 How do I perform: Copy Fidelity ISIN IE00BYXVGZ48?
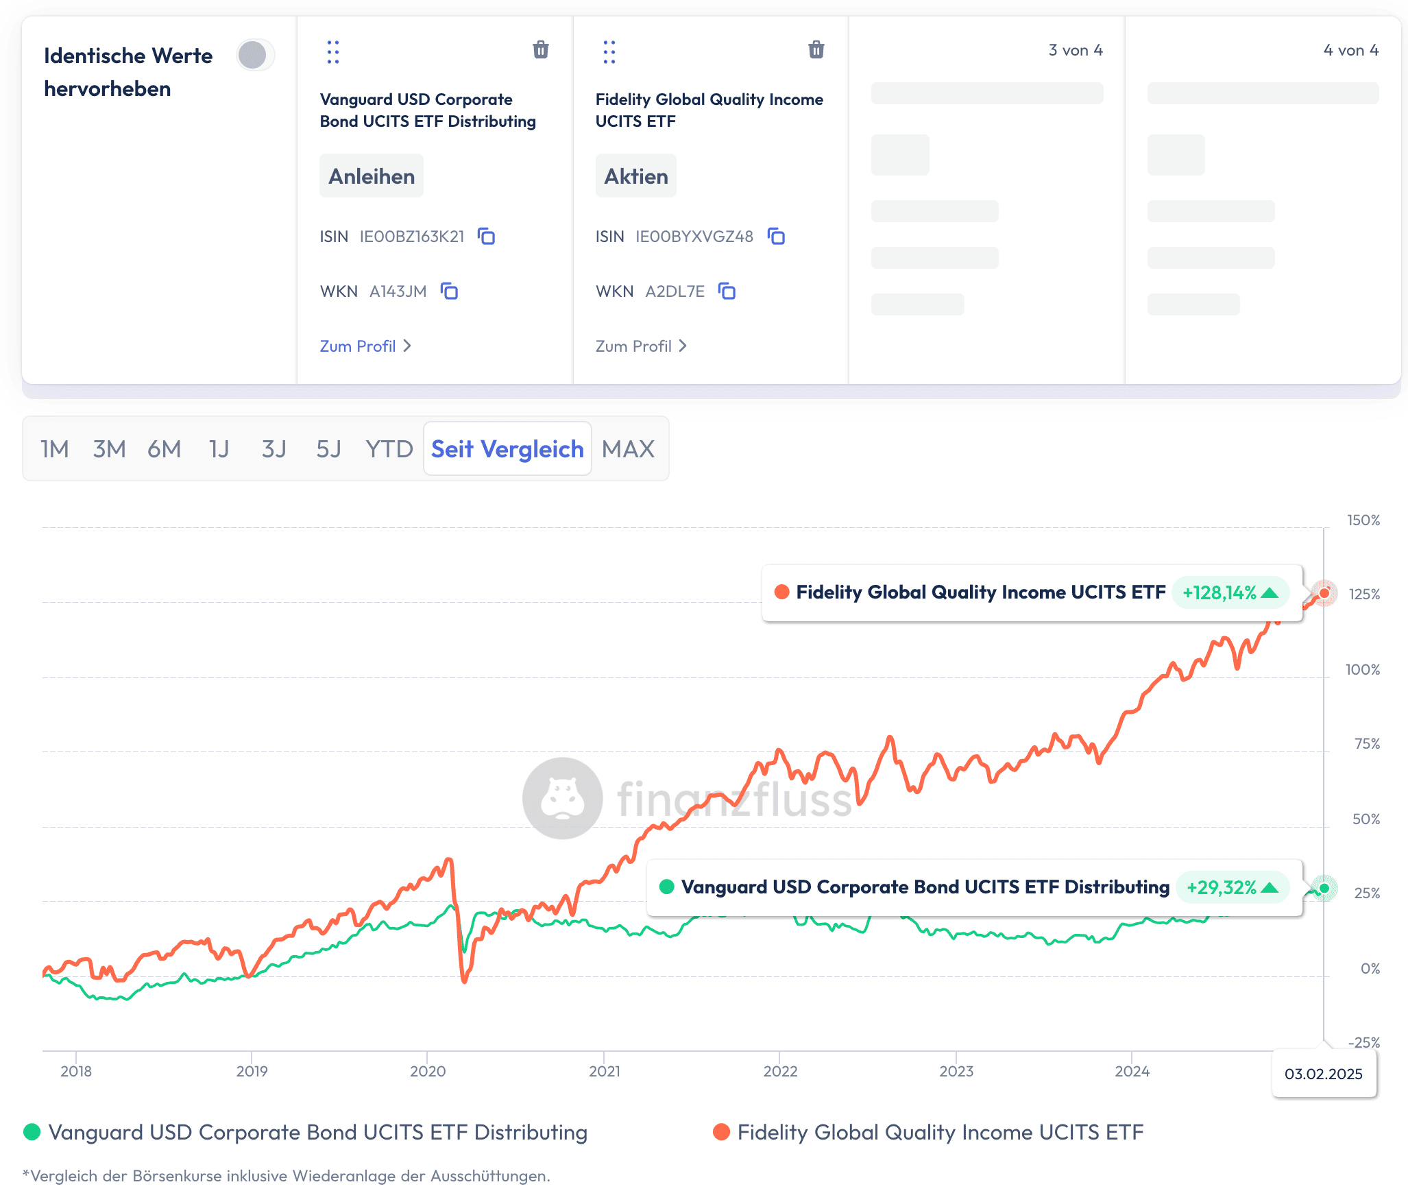point(776,237)
